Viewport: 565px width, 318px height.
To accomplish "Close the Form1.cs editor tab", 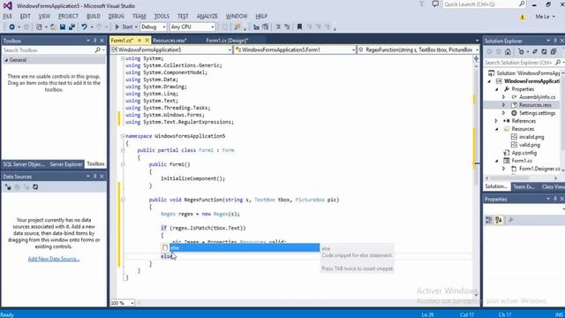I will [147, 41].
